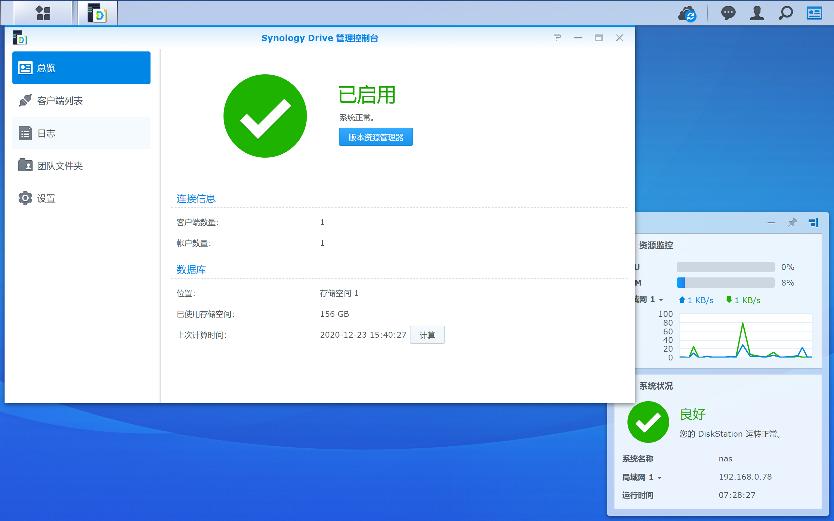Click the green enabled status checkmark
The width and height of the screenshot is (834, 521).
point(265,116)
